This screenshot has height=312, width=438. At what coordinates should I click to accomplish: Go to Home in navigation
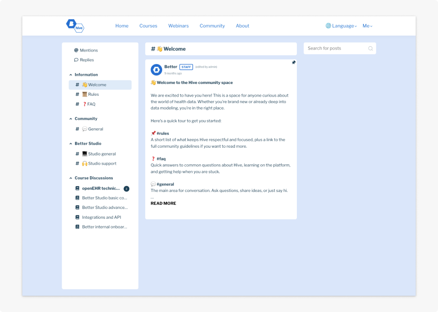122,26
